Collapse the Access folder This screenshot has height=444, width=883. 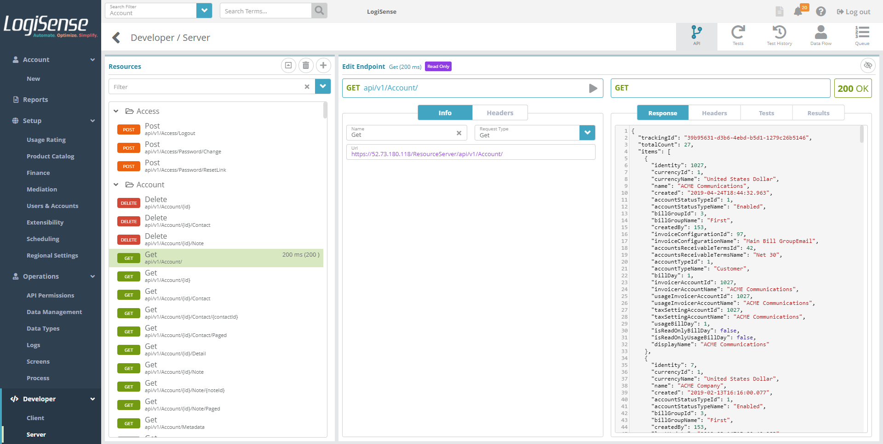coord(116,111)
